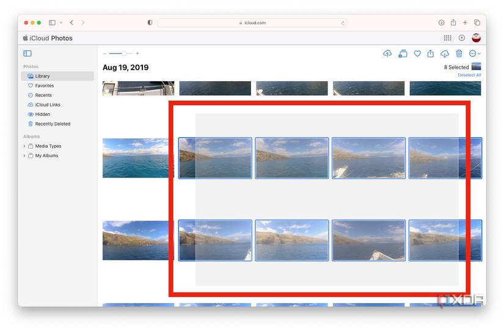Expand the Media Types chevron
Screen dimensions: 504x328
coord(24,146)
